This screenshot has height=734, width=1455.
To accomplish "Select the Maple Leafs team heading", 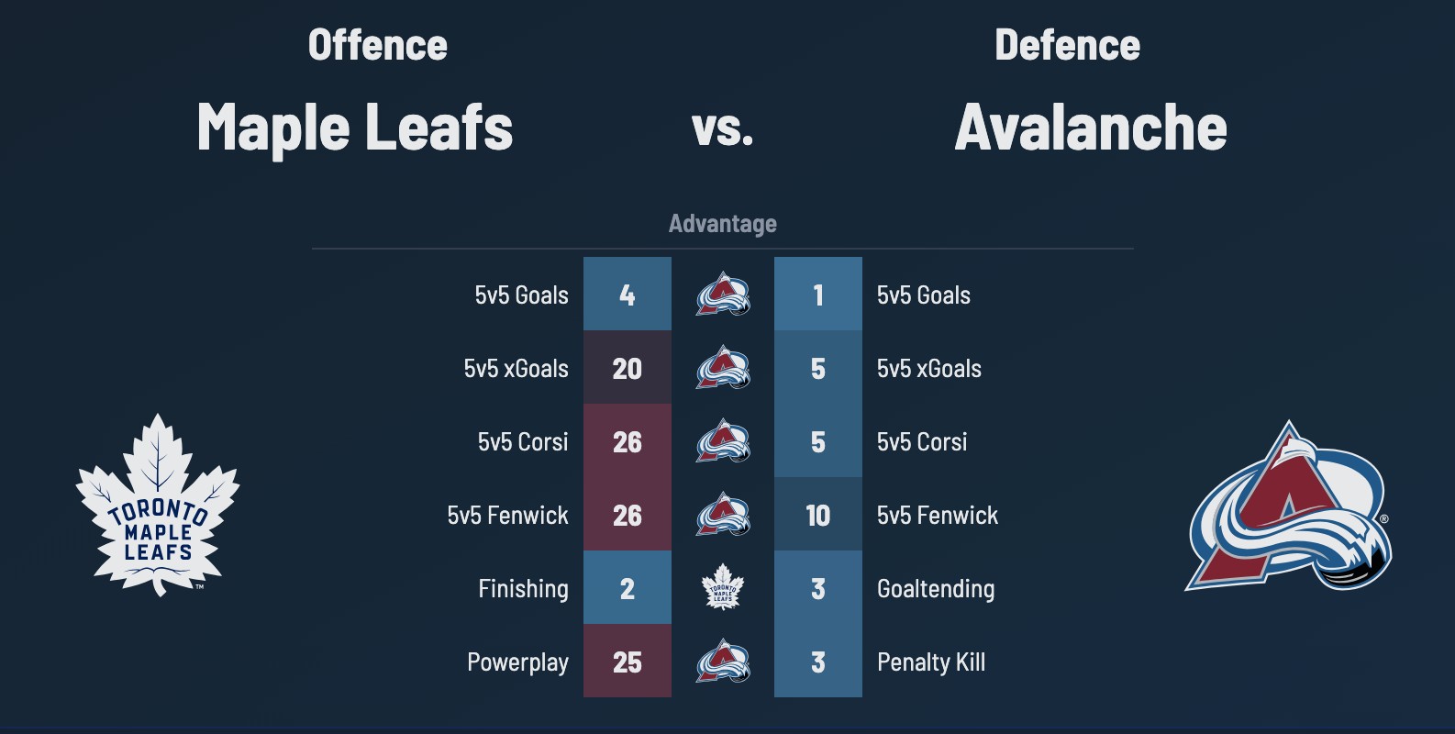I will (x=355, y=127).
